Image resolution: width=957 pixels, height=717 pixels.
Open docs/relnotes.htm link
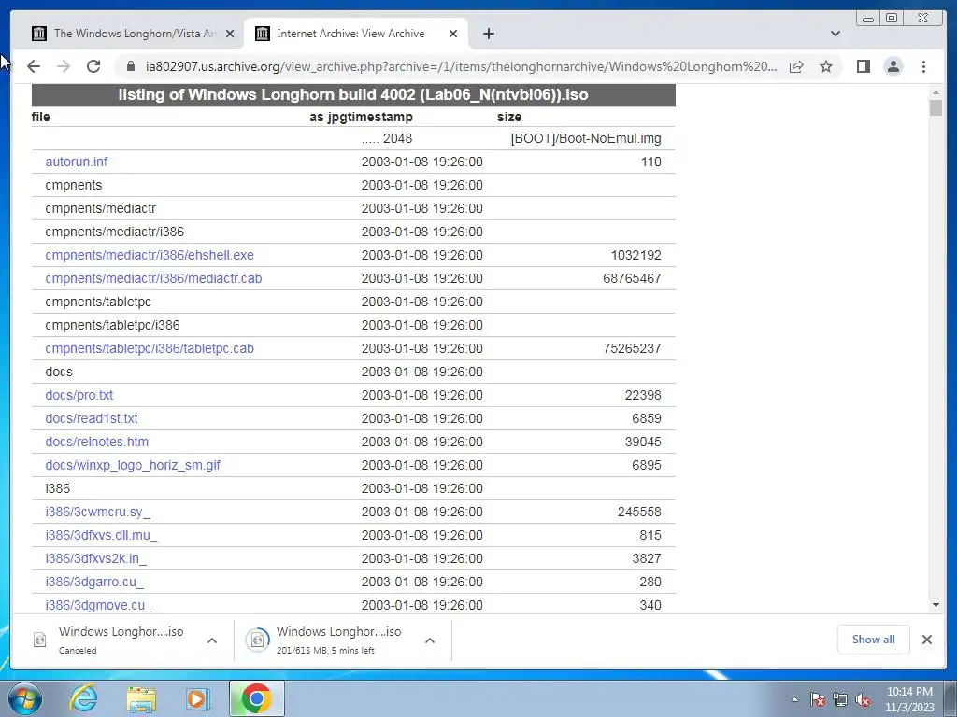point(96,442)
